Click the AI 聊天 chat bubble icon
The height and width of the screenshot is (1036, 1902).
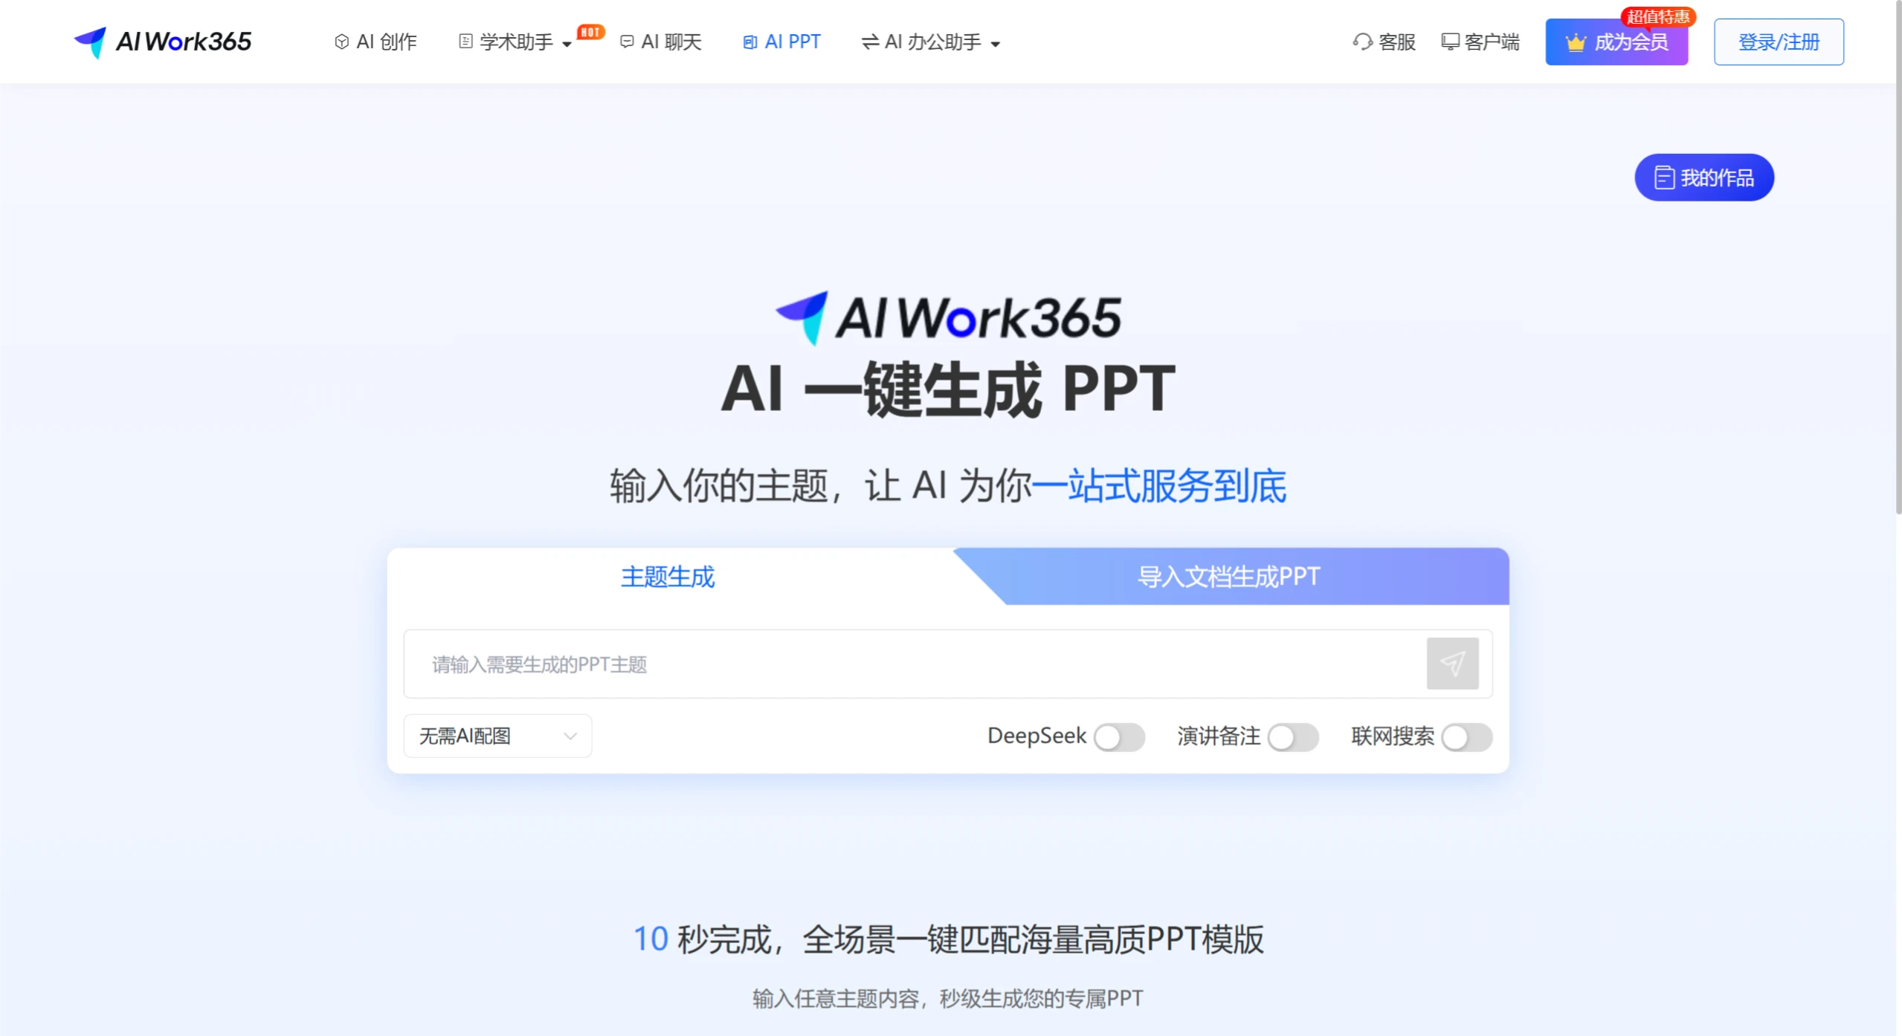[x=627, y=42]
